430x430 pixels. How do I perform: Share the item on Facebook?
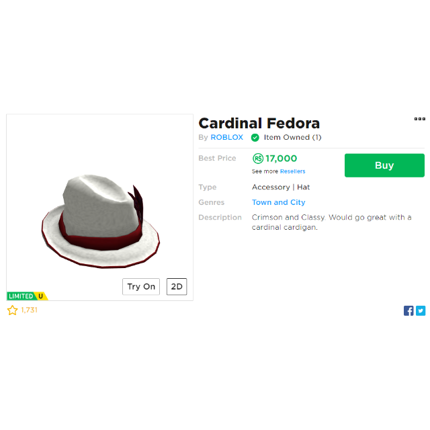click(408, 310)
